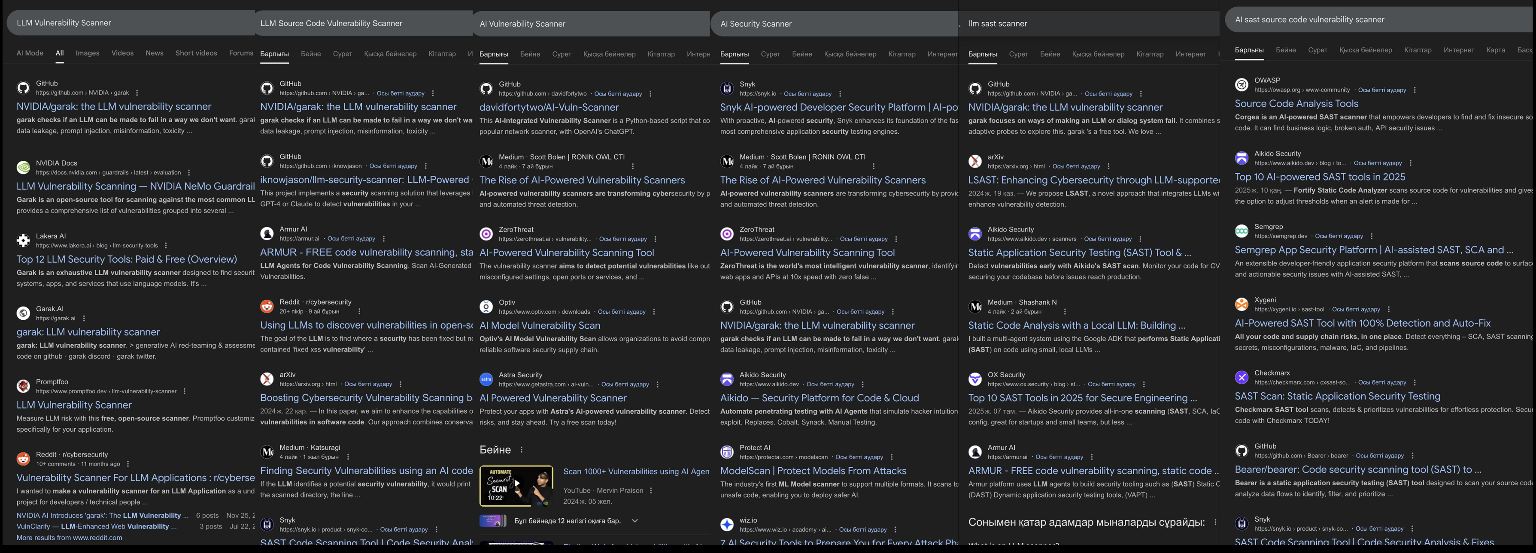Viewport: 1536px width, 553px height.
Task: Click the GitHub favicon beside Bearer result
Action: point(1242,451)
